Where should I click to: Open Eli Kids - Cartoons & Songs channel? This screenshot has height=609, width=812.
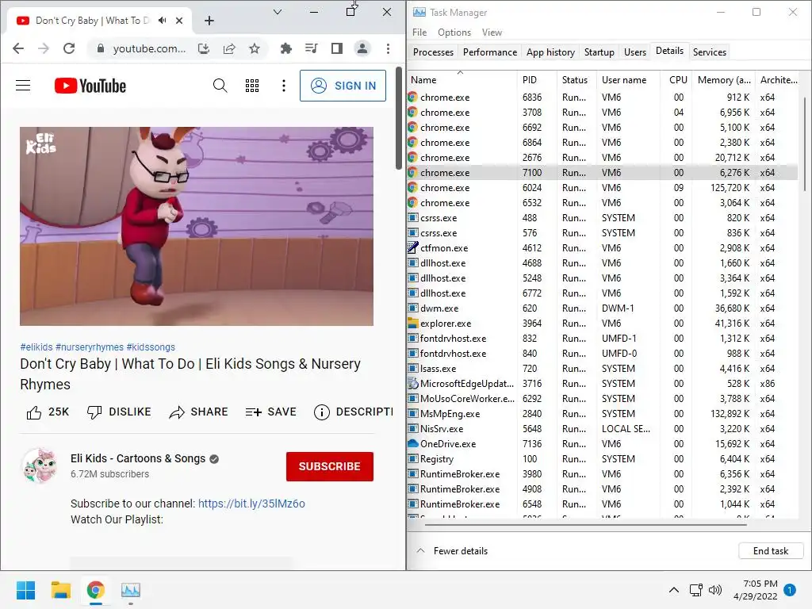pyautogui.click(x=138, y=459)
